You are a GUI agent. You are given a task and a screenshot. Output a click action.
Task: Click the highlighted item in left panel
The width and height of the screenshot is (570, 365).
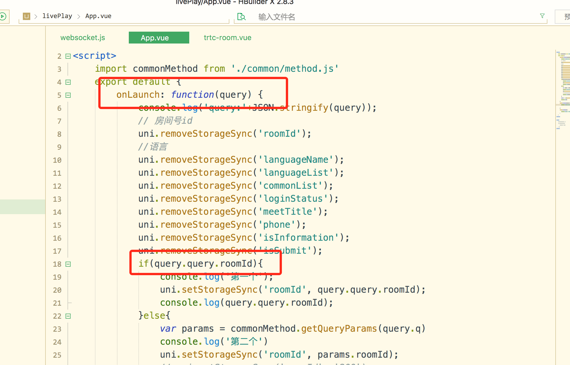point(23,207)
